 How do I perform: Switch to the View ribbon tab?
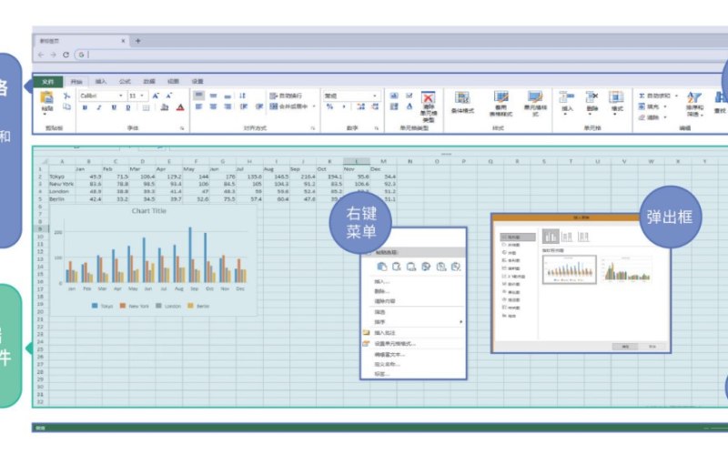pos(173,82)
